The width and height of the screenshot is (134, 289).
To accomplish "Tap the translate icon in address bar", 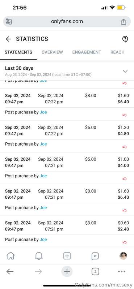I will 9,22.
